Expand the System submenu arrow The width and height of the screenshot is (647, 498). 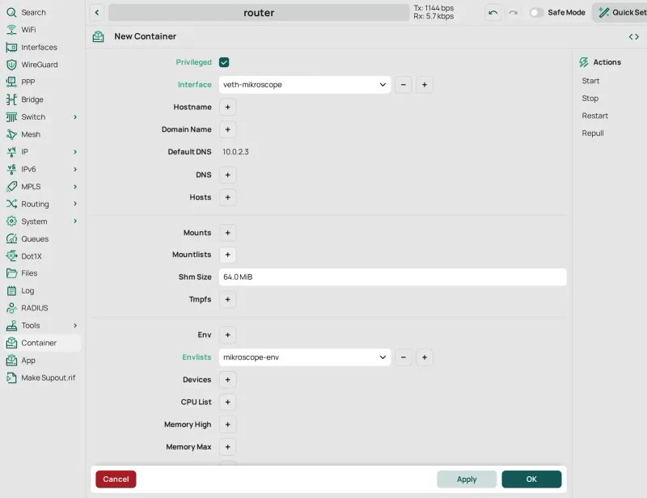(x=75, y=222)
